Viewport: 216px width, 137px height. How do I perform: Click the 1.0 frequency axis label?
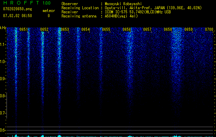click(x=3, y=62)
